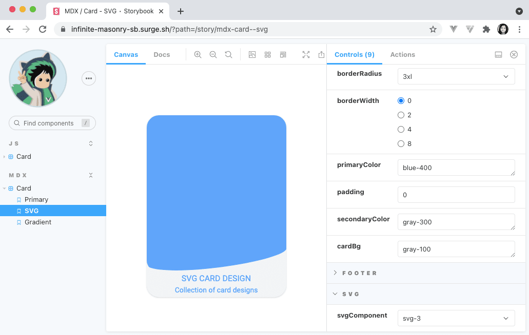Open the Primary story in sidebar
This screenshot has height=335, width=529.
(35, 199)
